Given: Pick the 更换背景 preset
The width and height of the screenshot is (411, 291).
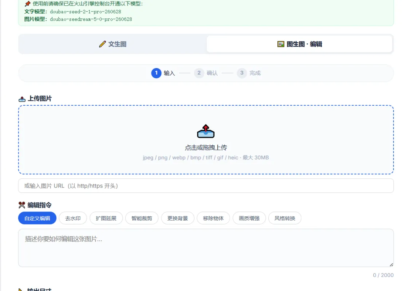Looking at the screenshot, I should pyautogui.click(x=178, y=218).
